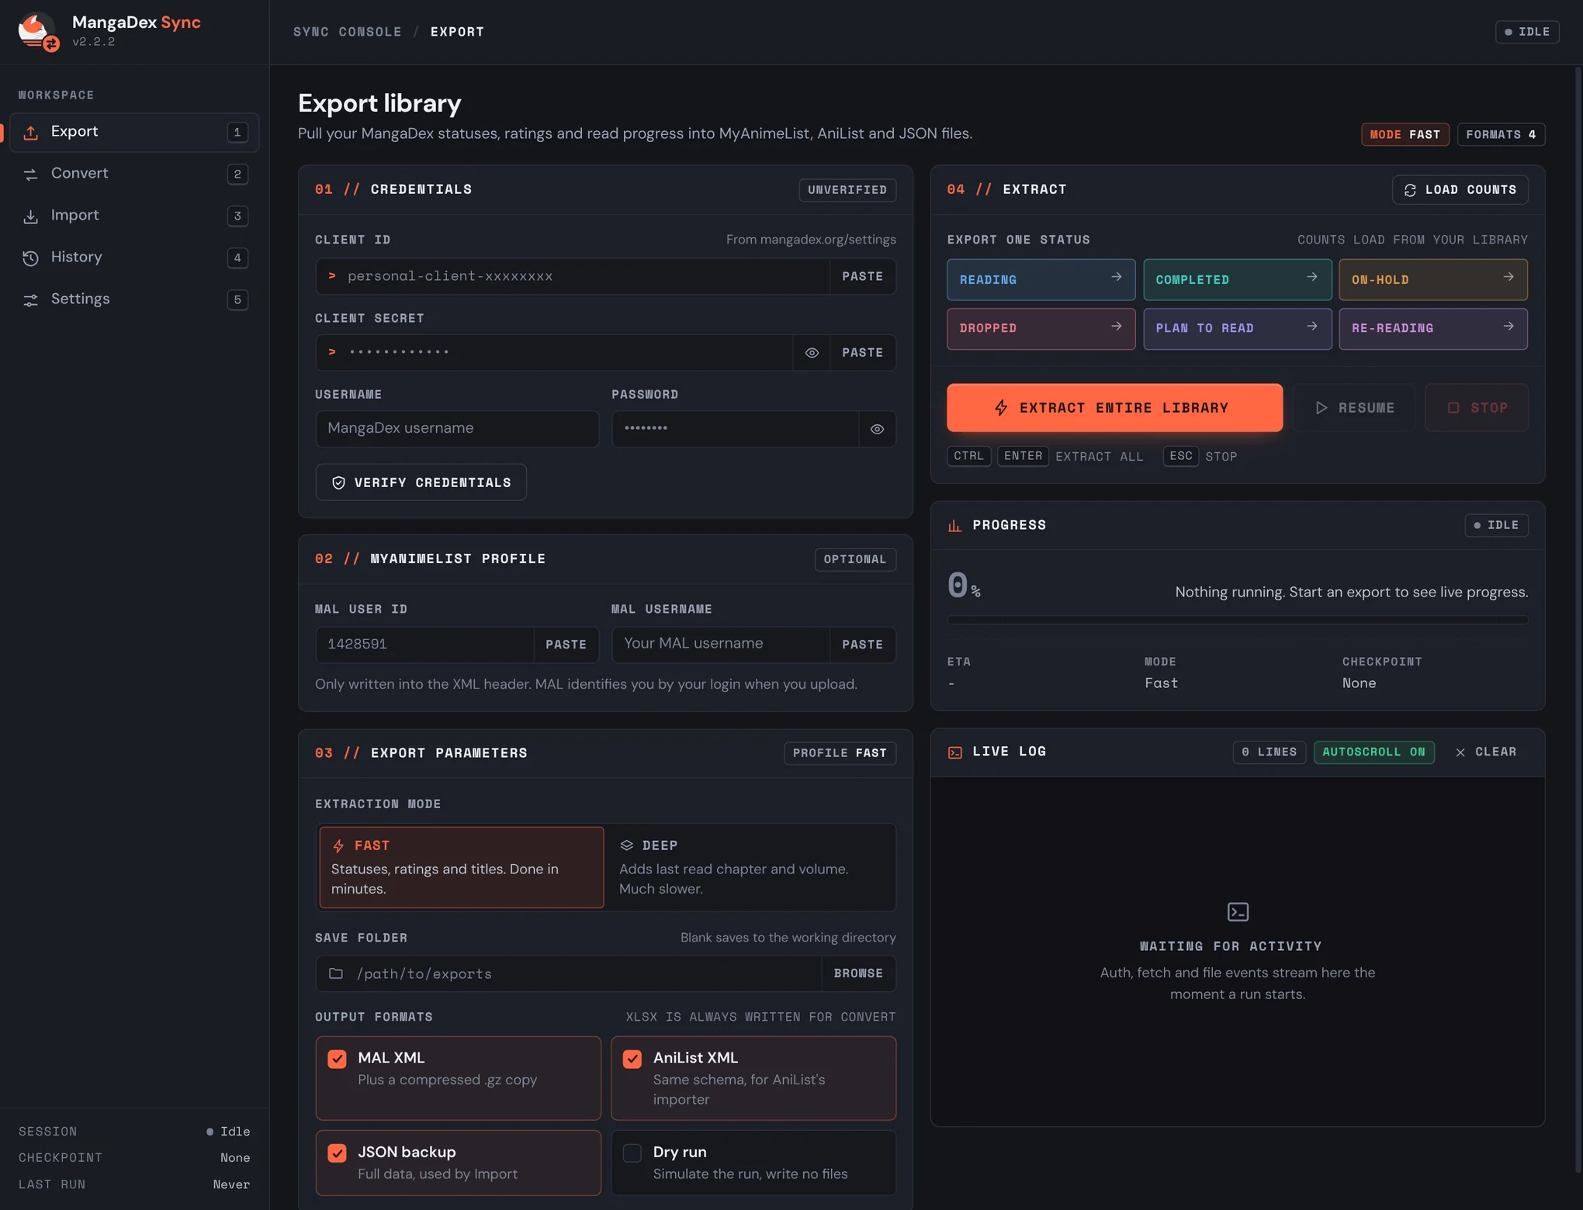Click the History clock icon

point(30,258)
